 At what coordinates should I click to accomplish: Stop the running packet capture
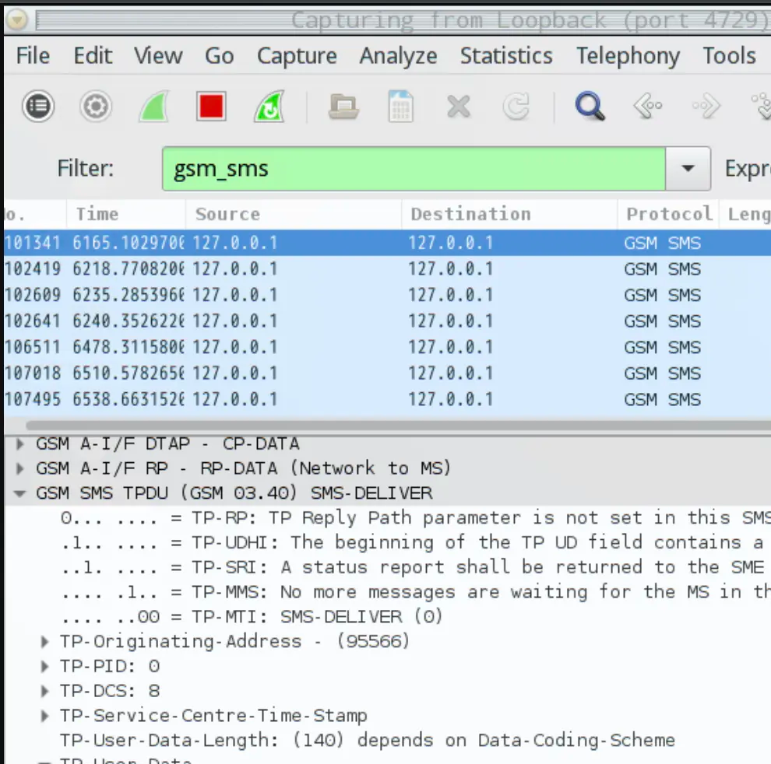point(209,106)
